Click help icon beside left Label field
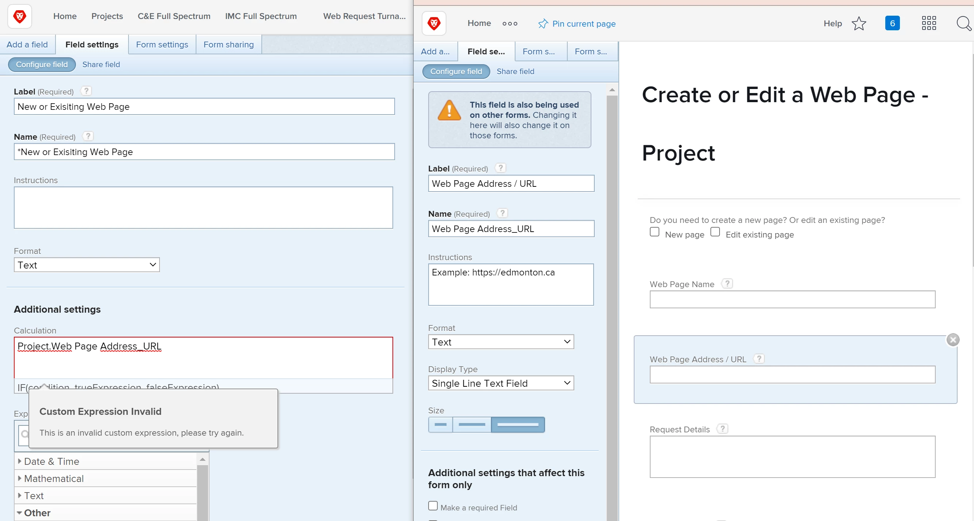This screenshot has width=974, height=521. click(86, 91)
